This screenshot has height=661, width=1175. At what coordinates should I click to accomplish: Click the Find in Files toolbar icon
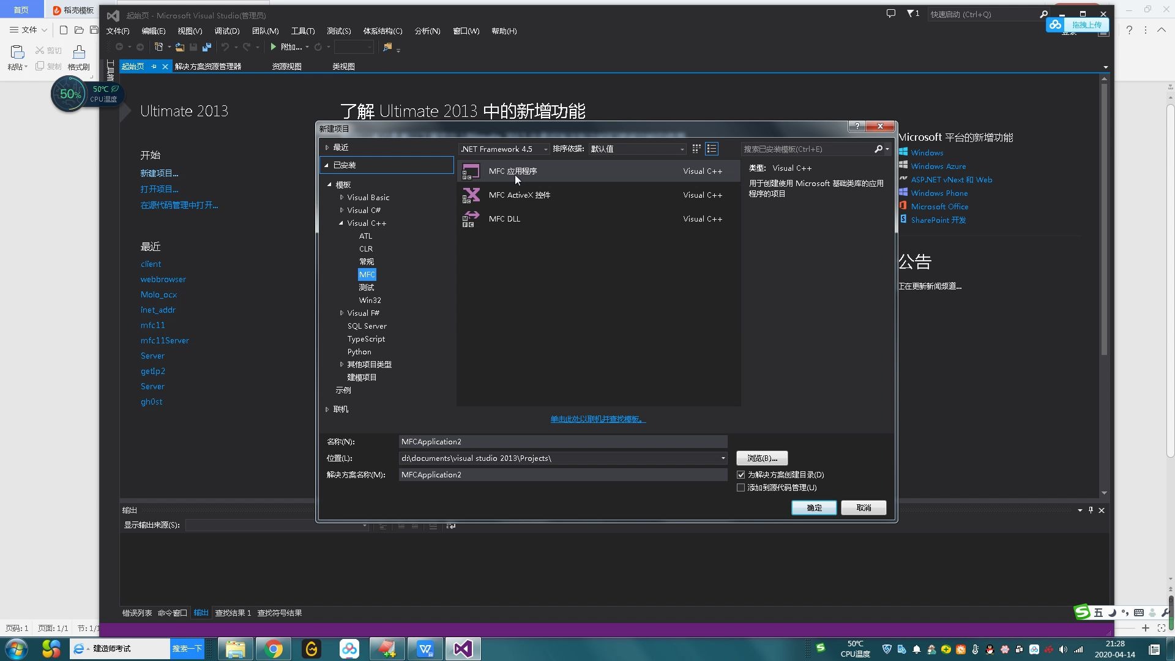click(x=387, y=47)
